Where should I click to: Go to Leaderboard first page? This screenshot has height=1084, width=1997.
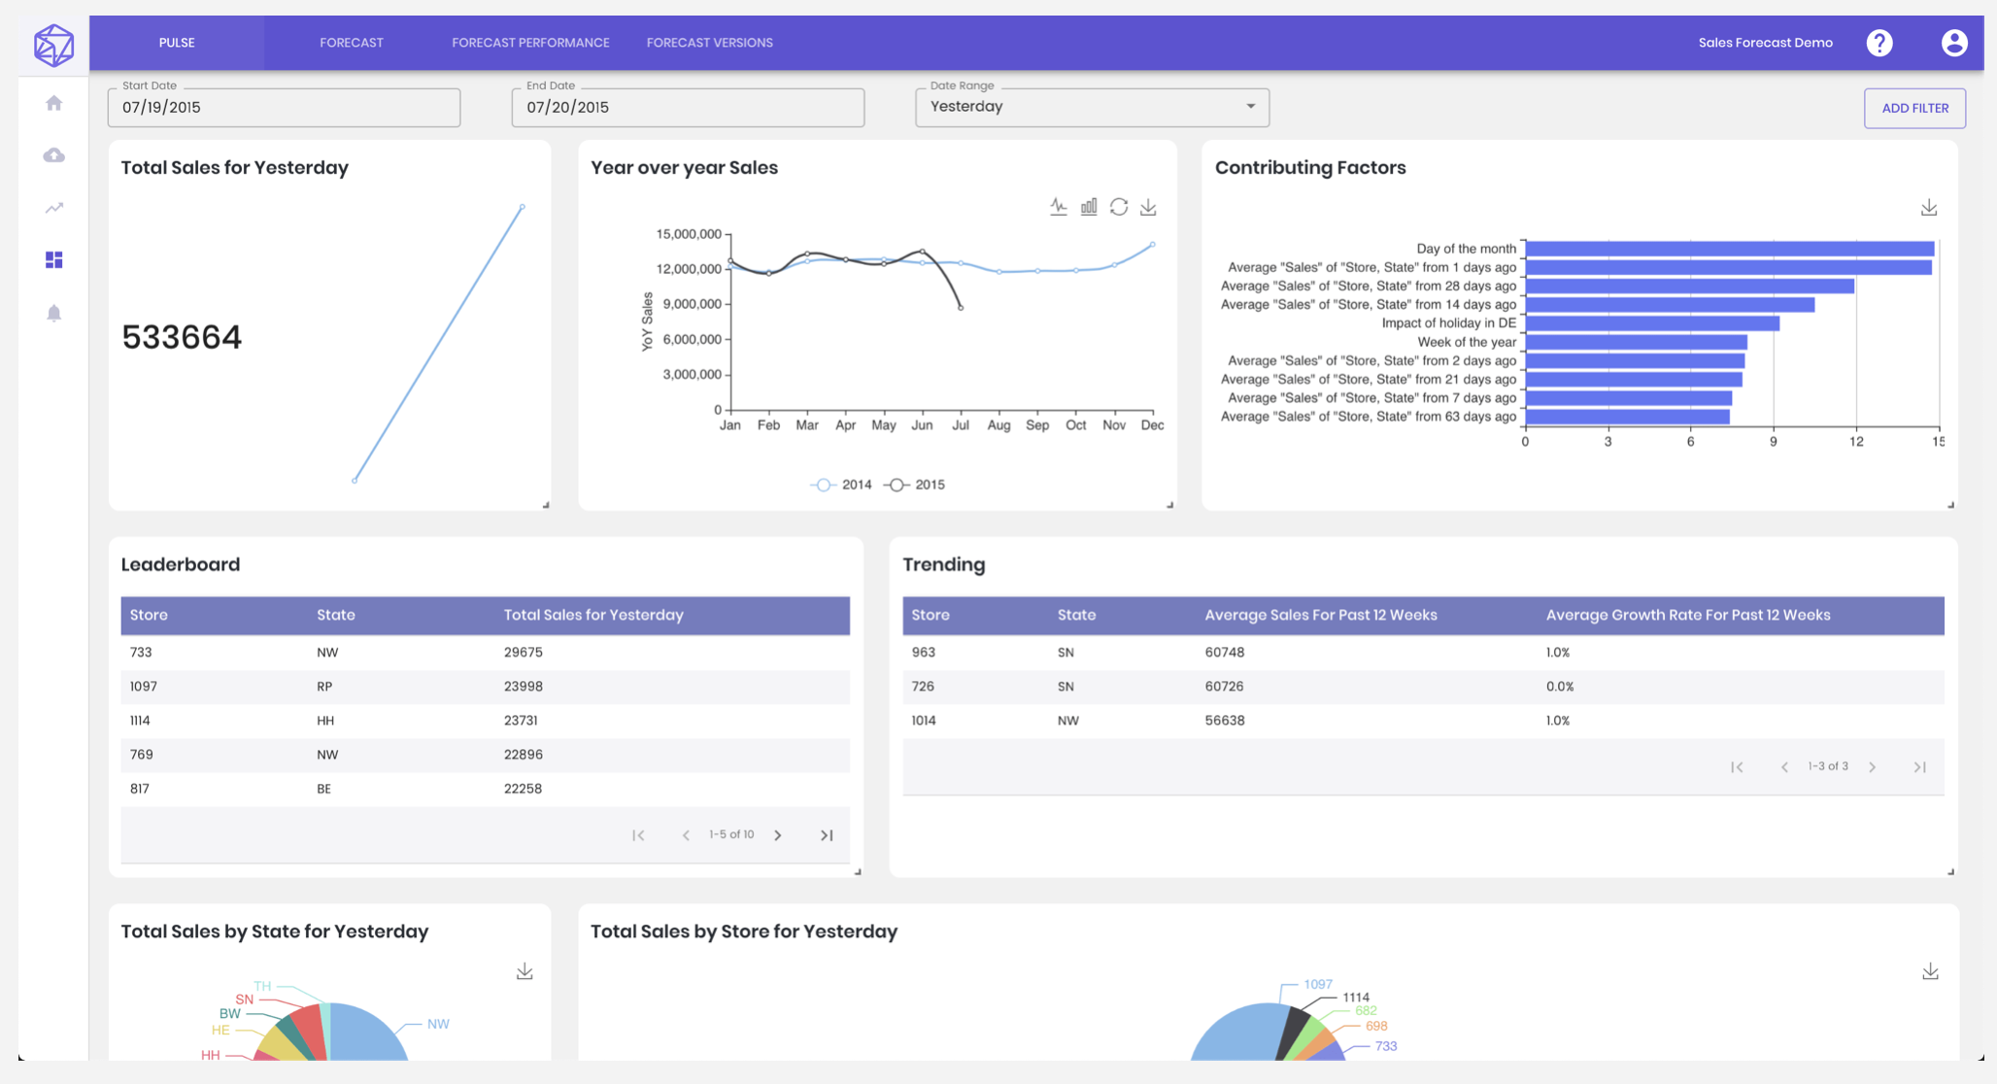(638, 835)
